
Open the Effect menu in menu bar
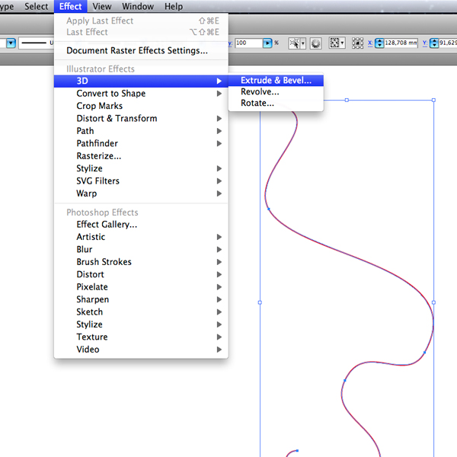(x=70, y=6)
